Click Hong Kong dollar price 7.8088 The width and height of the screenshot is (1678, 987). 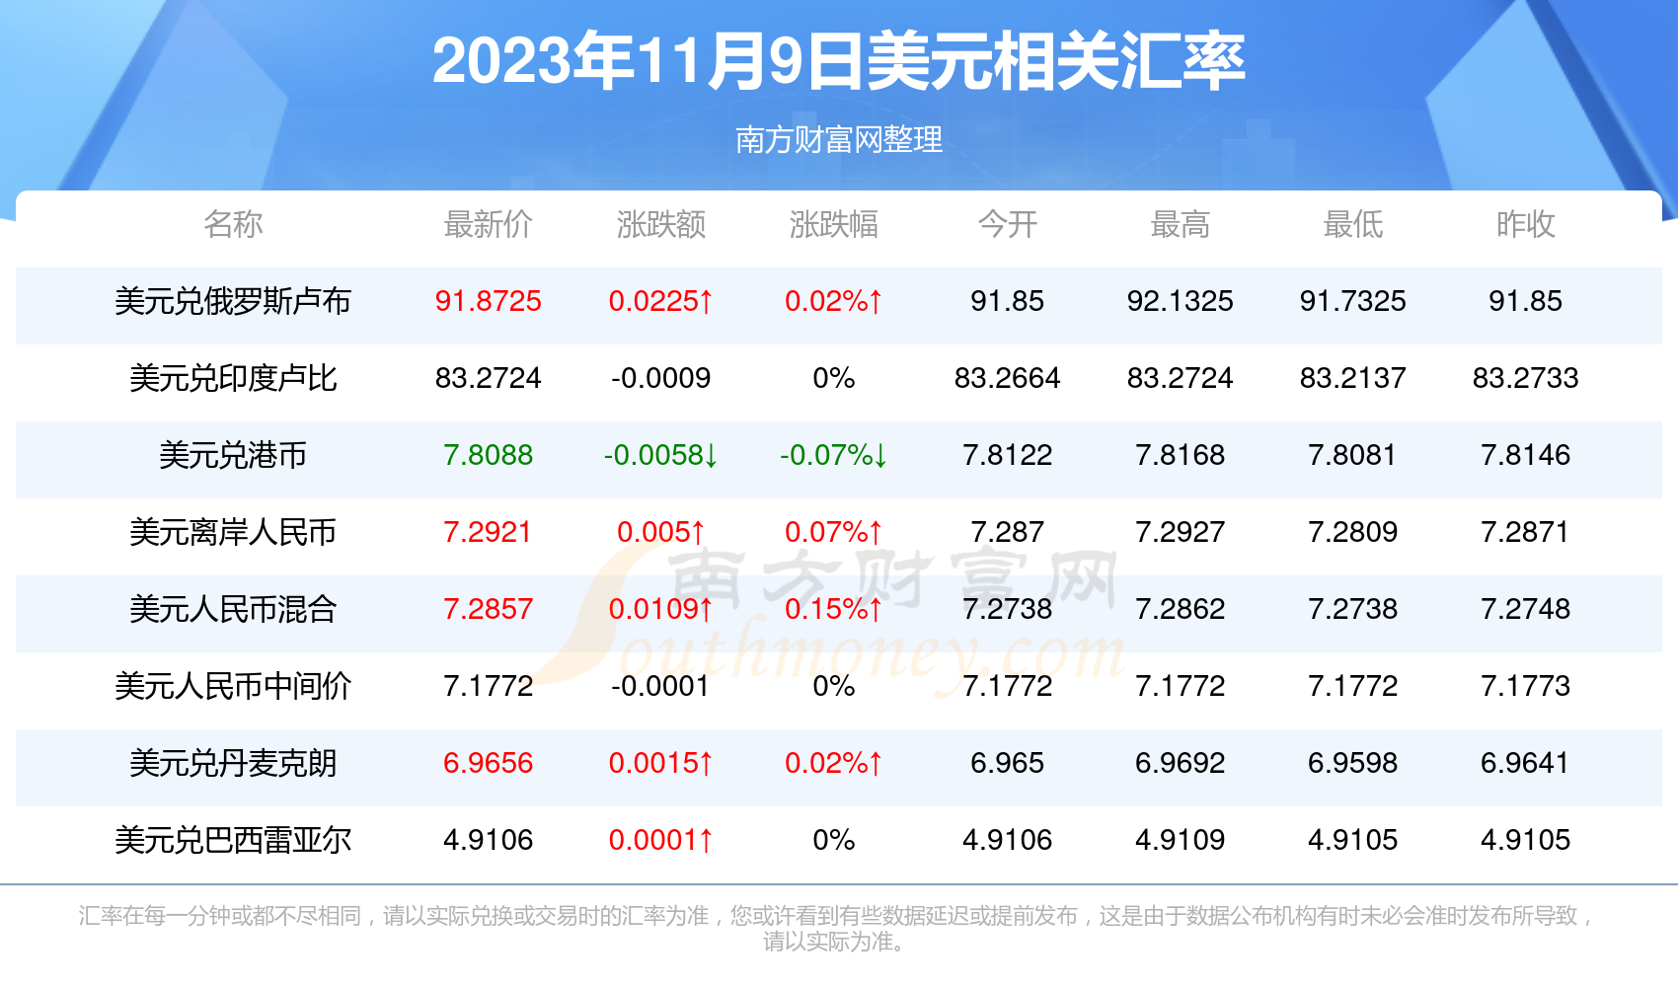click(489, 455)
